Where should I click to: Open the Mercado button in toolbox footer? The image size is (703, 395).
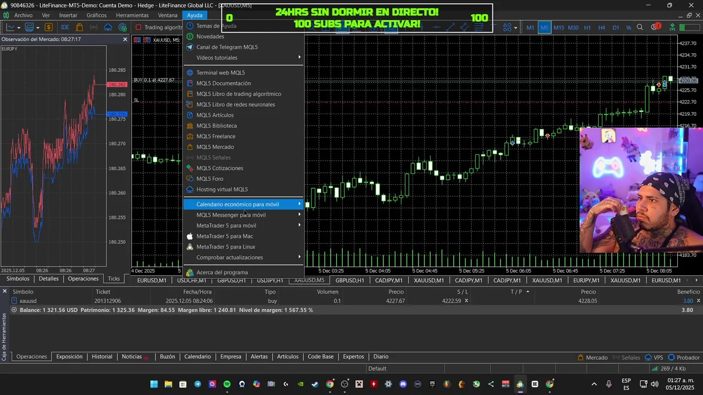[x=592, y=357]
